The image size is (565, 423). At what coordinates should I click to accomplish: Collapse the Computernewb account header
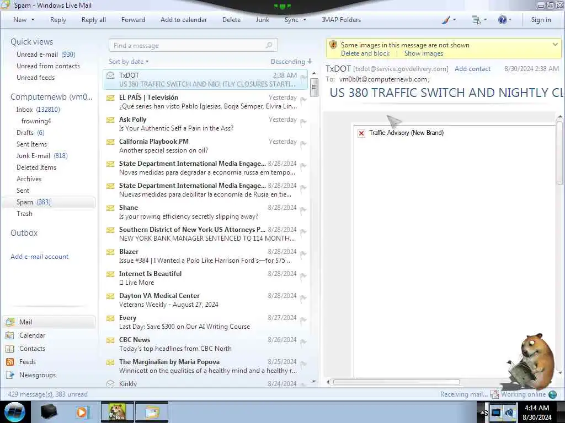tap(51, 97)
